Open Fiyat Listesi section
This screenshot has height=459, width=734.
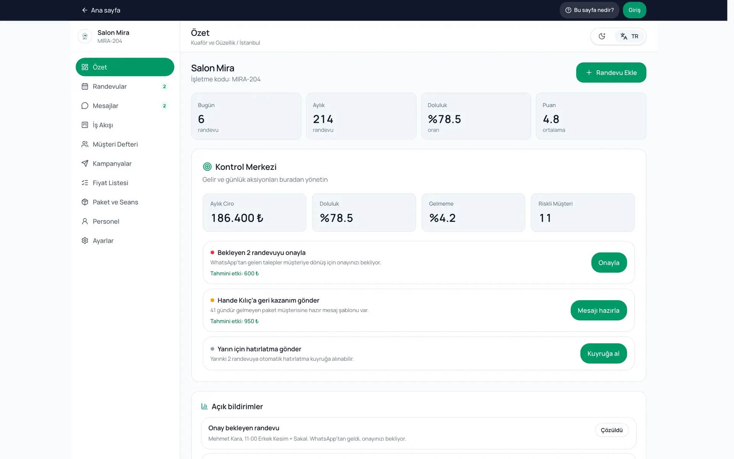click(125, 183)
